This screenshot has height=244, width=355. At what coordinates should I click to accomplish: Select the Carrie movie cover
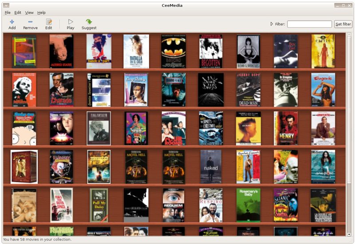323,51
